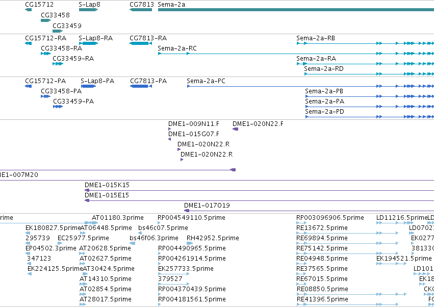This screenshot has height=307, width=434.
Task: Select protein S-Lap8-PA
Action: pos(97,81)
